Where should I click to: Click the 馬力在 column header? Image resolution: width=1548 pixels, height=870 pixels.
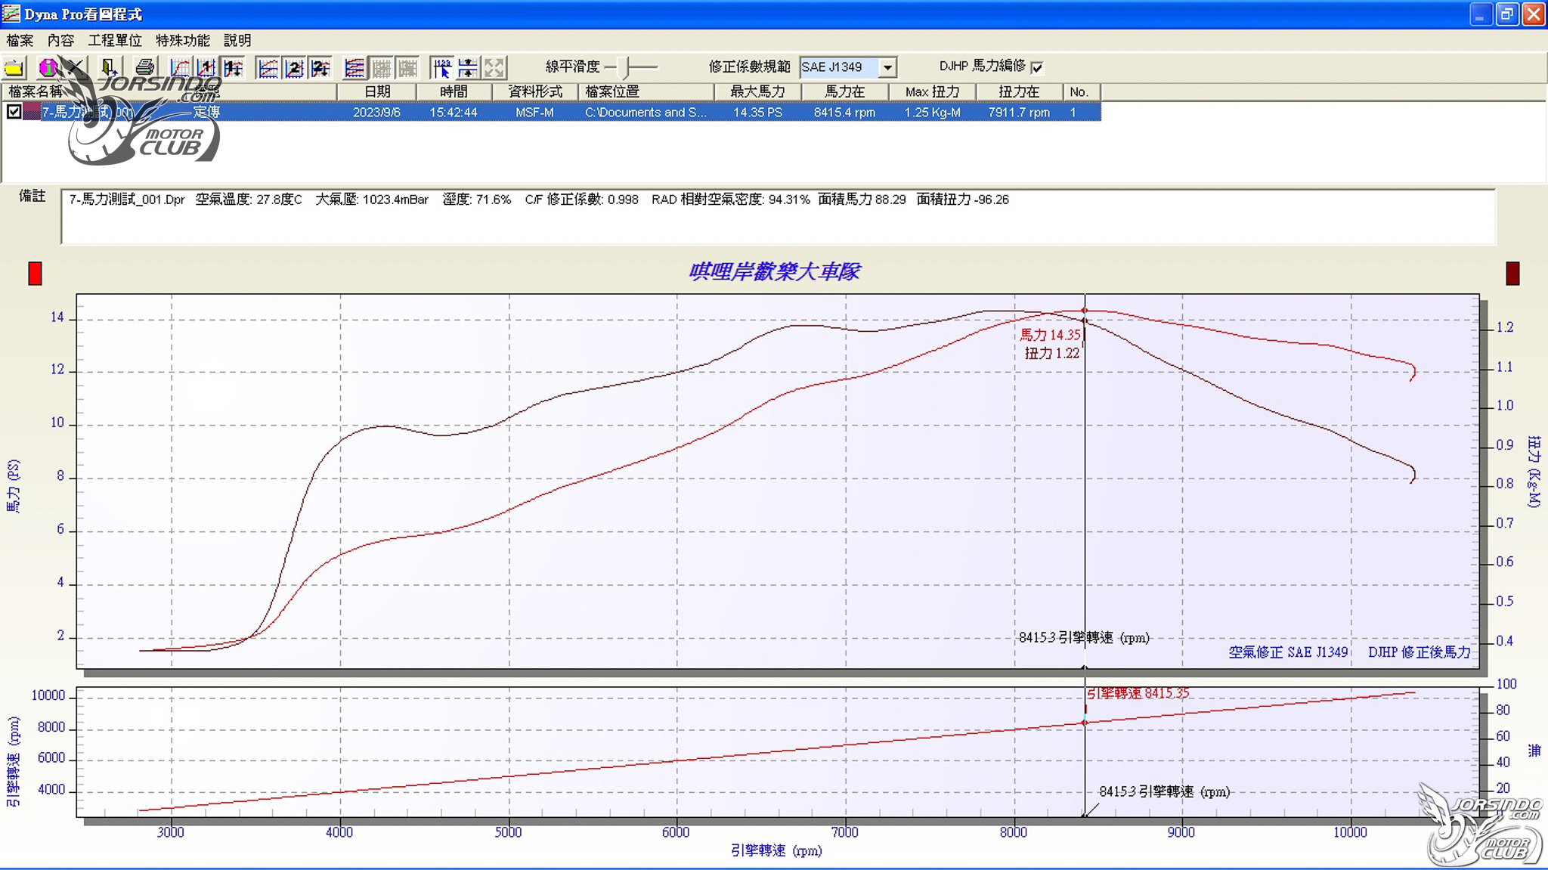coord(844,91)
